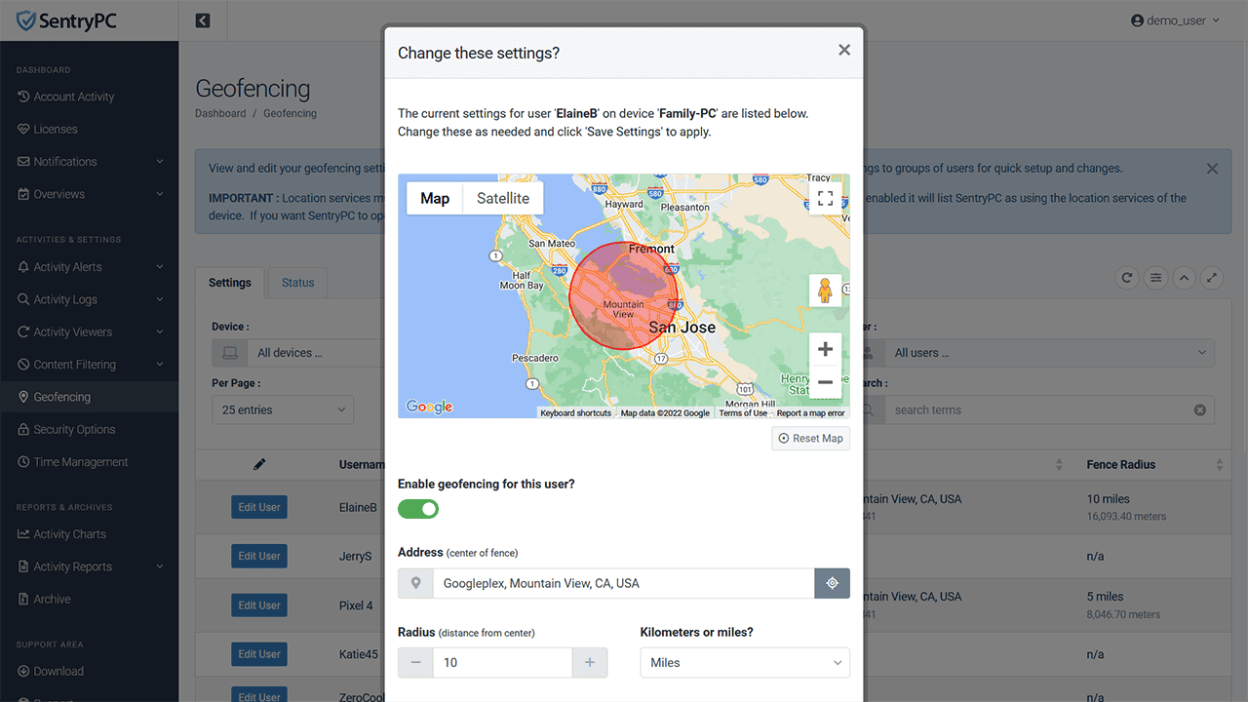Click the locate target icon beside address
Screen dimensions: 1248x702
(832, 583)
